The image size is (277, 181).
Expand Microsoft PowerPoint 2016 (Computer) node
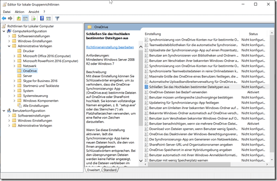(14, 61)
